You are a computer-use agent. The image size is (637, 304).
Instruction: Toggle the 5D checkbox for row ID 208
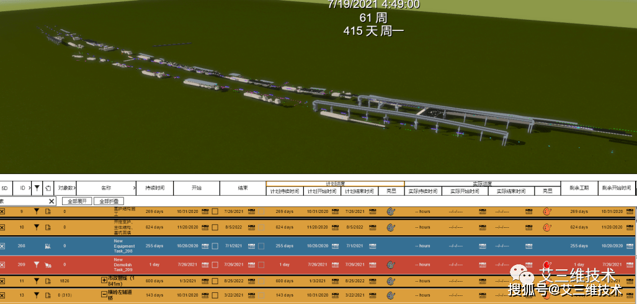coord(2,246)
